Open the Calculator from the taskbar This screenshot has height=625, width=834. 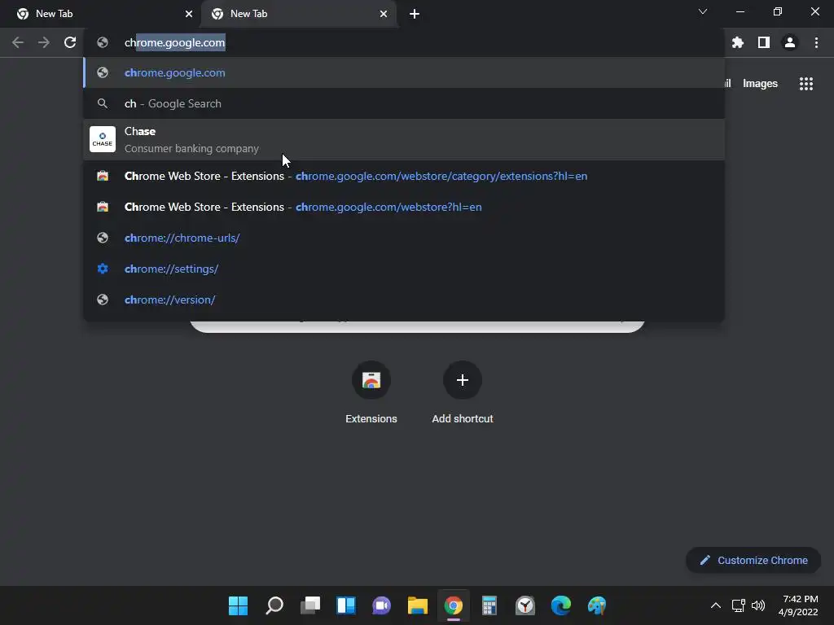point(489,605)
